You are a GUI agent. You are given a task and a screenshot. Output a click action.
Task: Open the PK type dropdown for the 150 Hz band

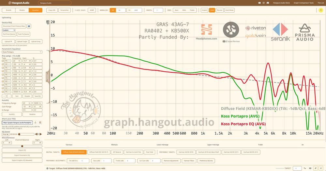[x=7, y=64]
